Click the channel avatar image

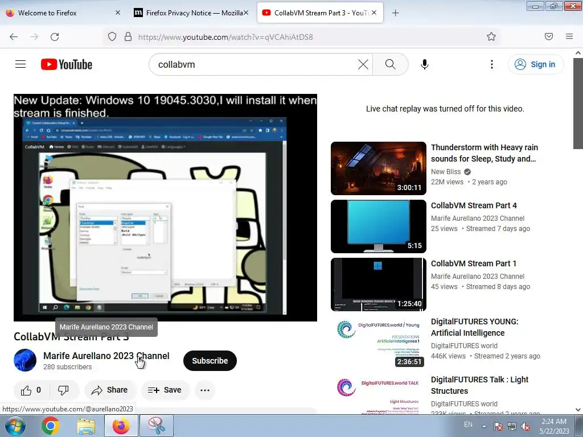[25, 360]
